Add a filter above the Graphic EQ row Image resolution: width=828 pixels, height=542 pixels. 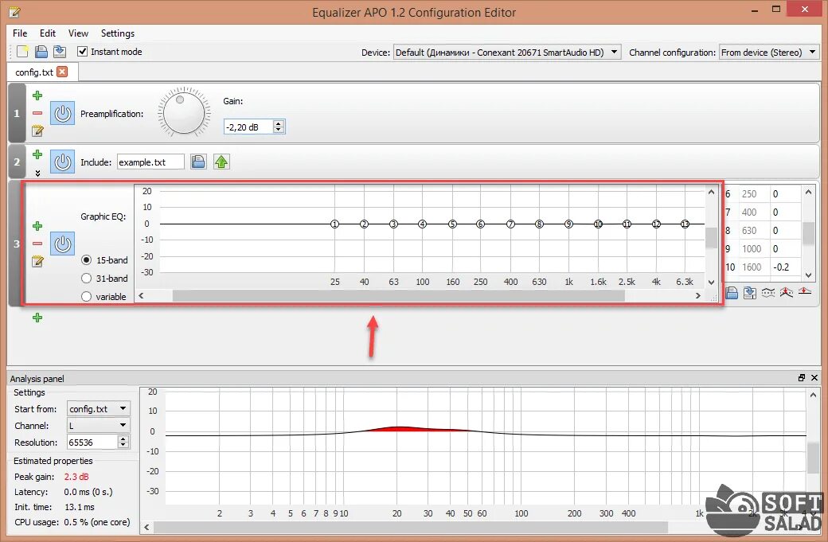[x=37, y=226]
